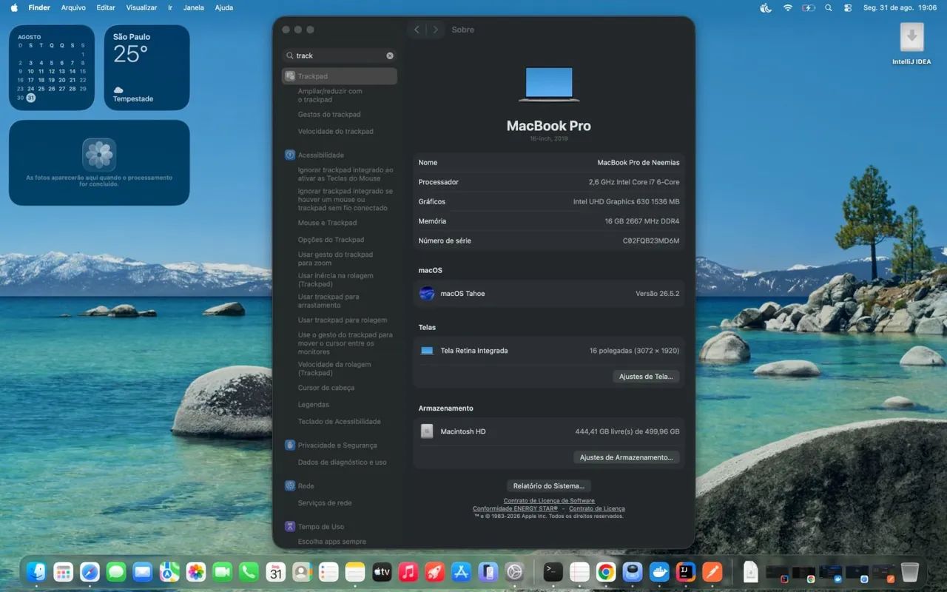Click the date and time in menu bar
Image resolution: width=947 pixels, height=592 pixels.
tap(900, 7)
